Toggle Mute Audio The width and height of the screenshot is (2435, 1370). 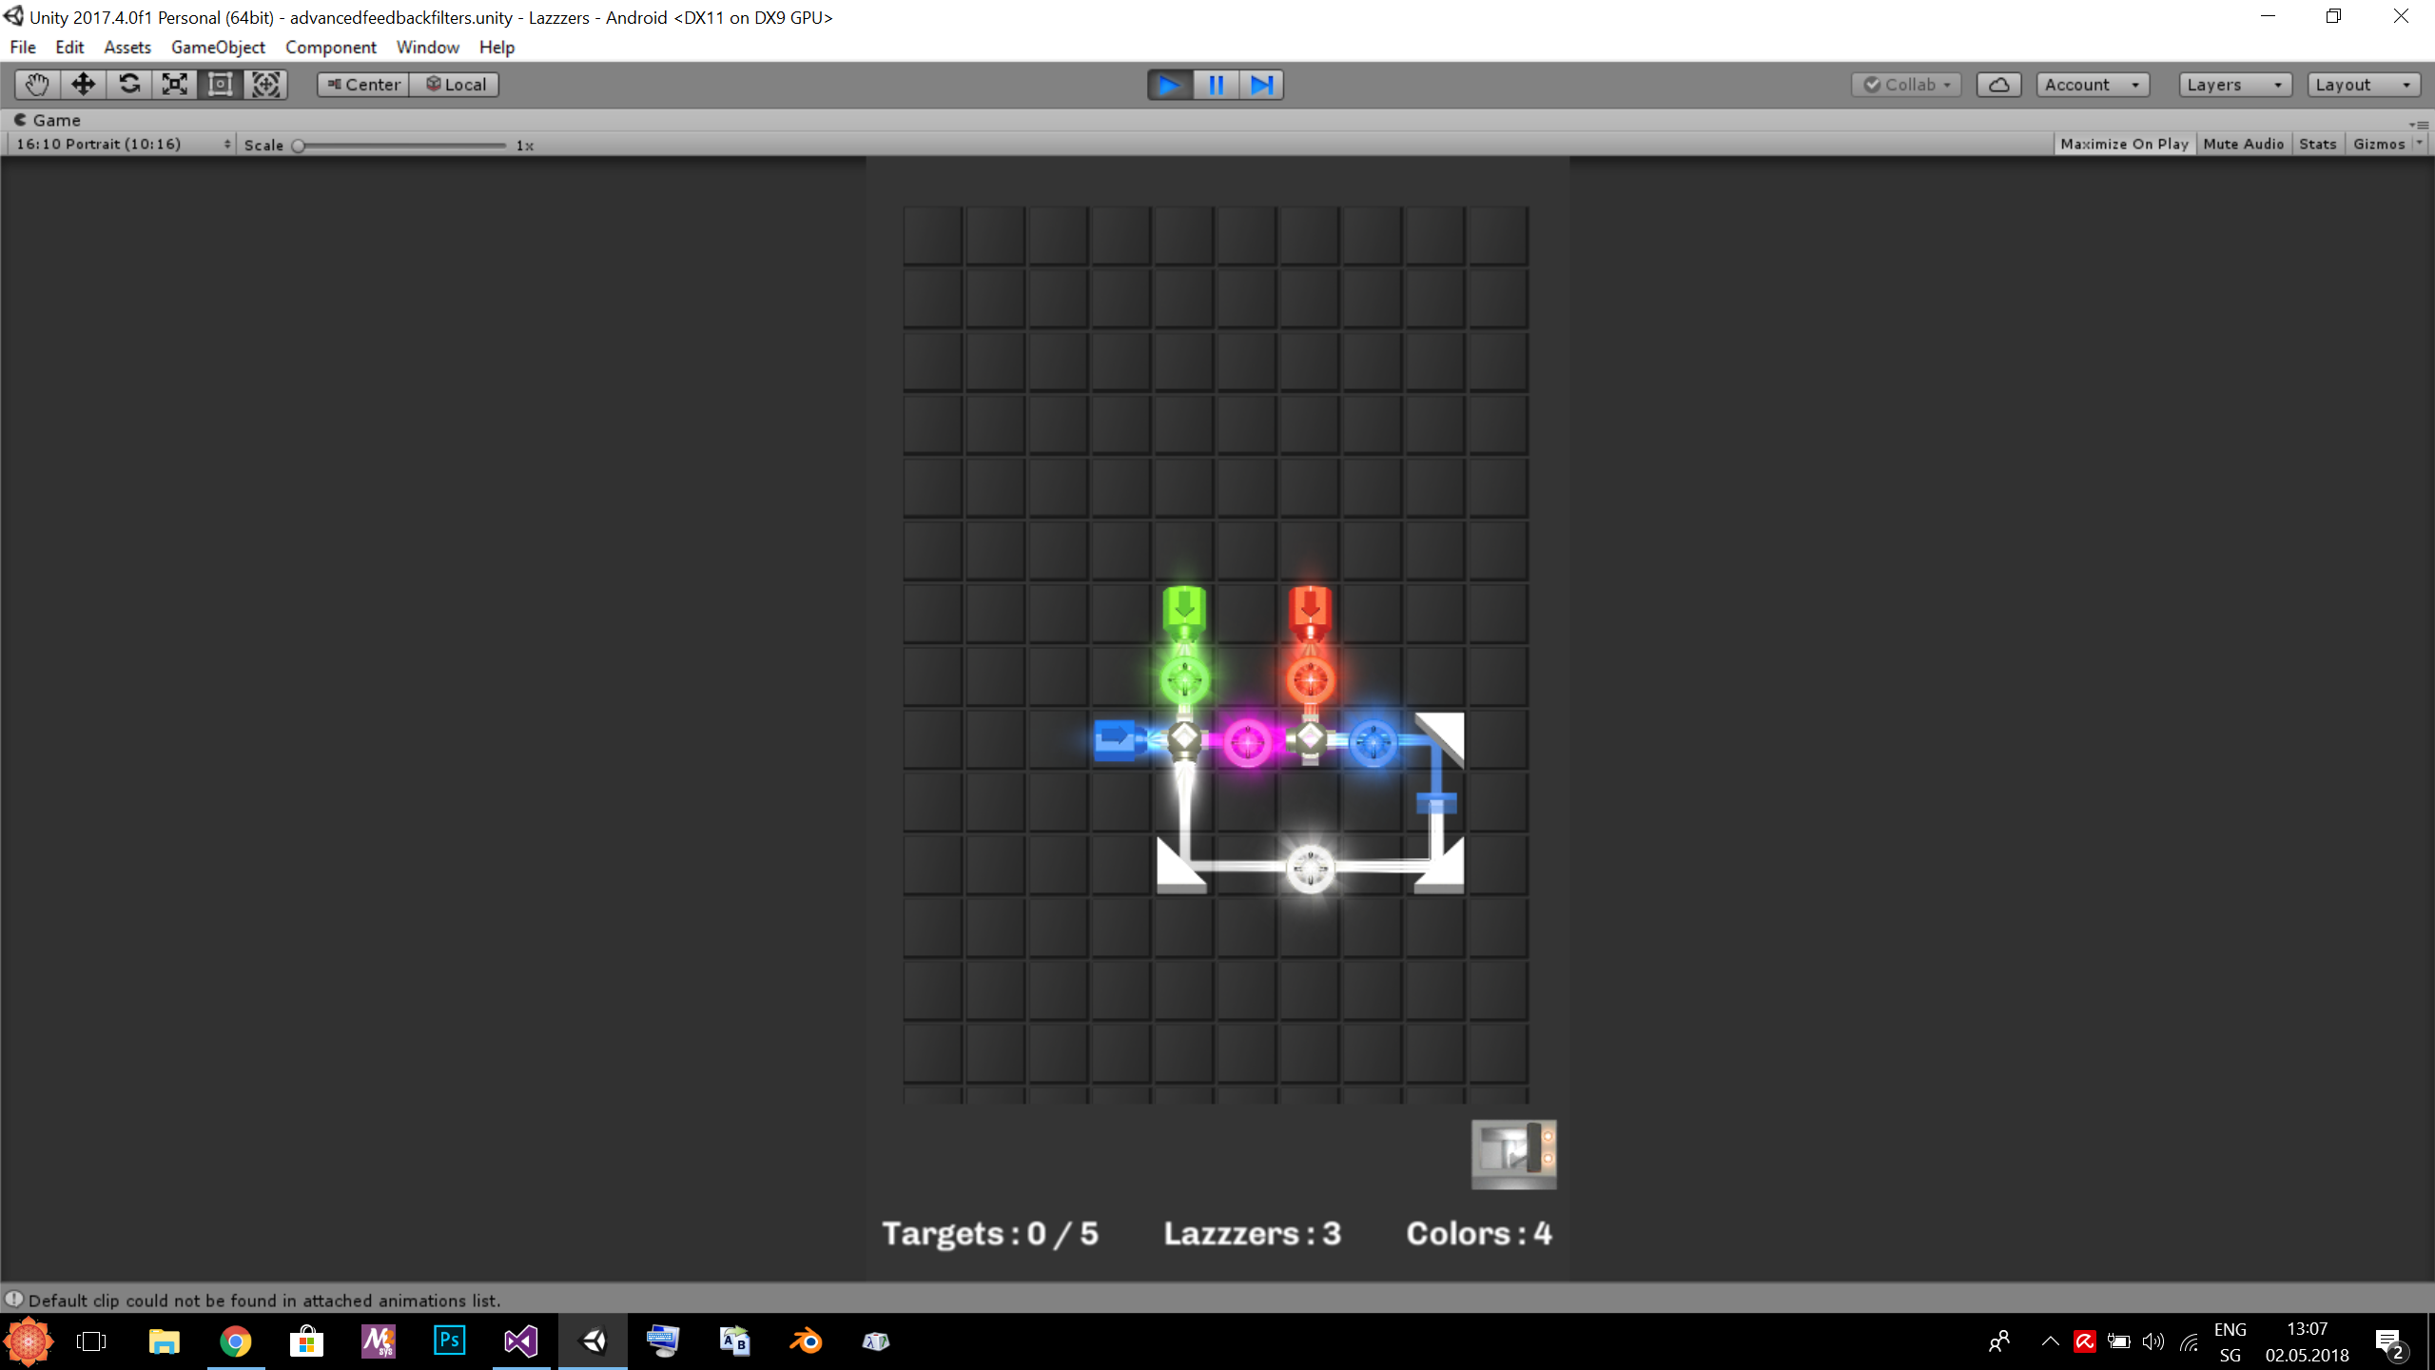click(2243, 144)
